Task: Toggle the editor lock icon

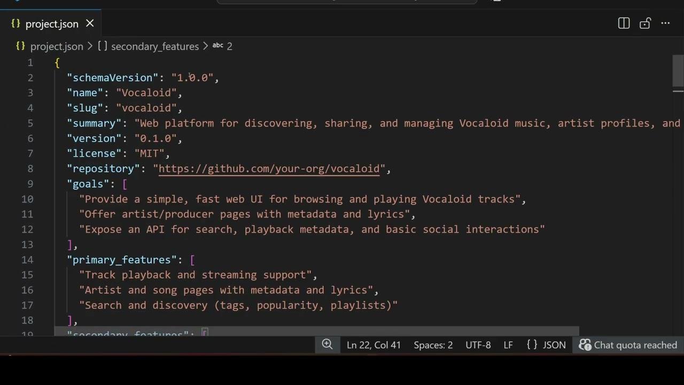Action: tap(645, 24)
